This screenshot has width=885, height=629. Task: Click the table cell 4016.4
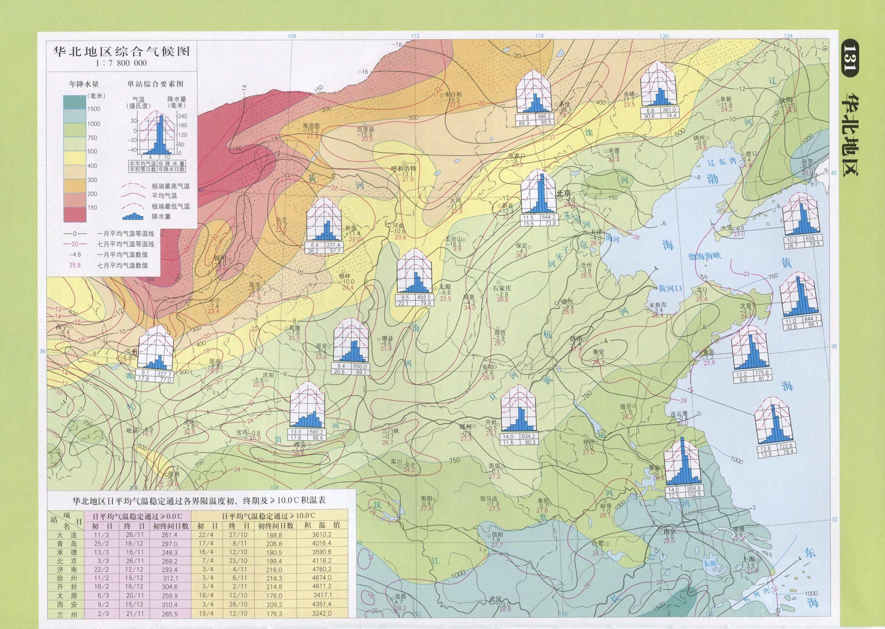click(x=322, y=544)
